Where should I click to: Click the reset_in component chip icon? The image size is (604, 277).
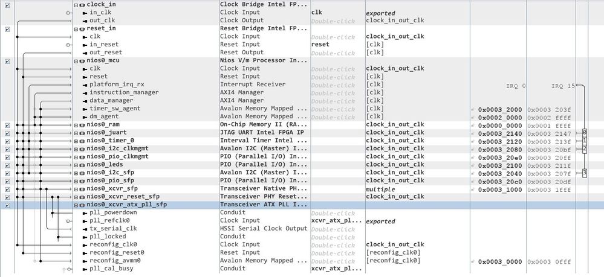pos(82,28)
